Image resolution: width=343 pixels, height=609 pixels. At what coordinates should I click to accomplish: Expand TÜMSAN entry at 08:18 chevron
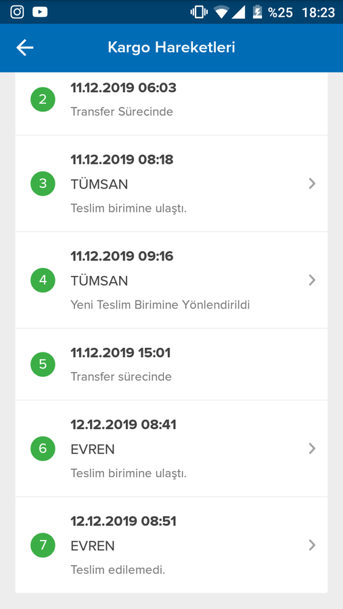[312, 183]
